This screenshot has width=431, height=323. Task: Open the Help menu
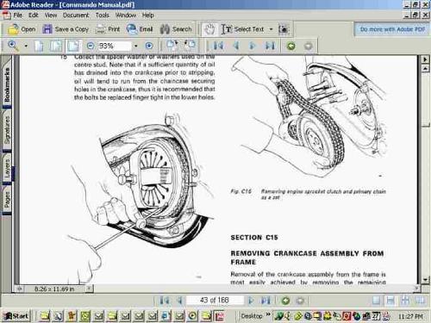point(148,16)
